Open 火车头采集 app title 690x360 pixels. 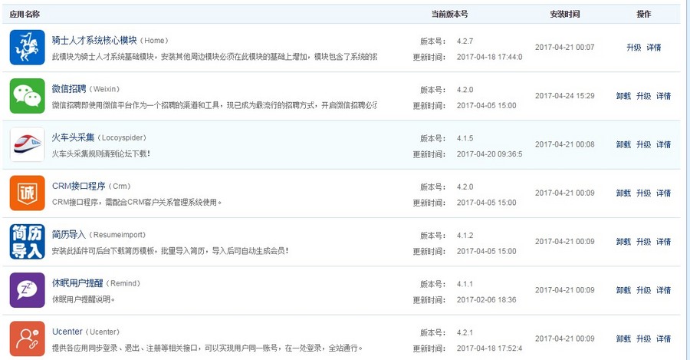pos(73,137)
